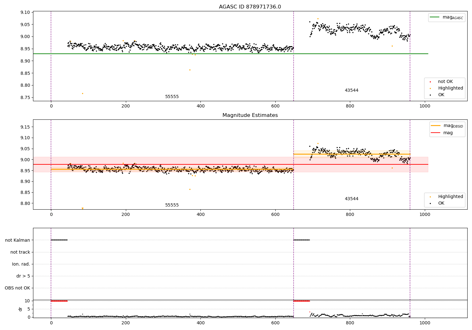Click 'not OK' legend entry in top plot
This screenshot has width=472, height=330.
(x=445, y=82)
